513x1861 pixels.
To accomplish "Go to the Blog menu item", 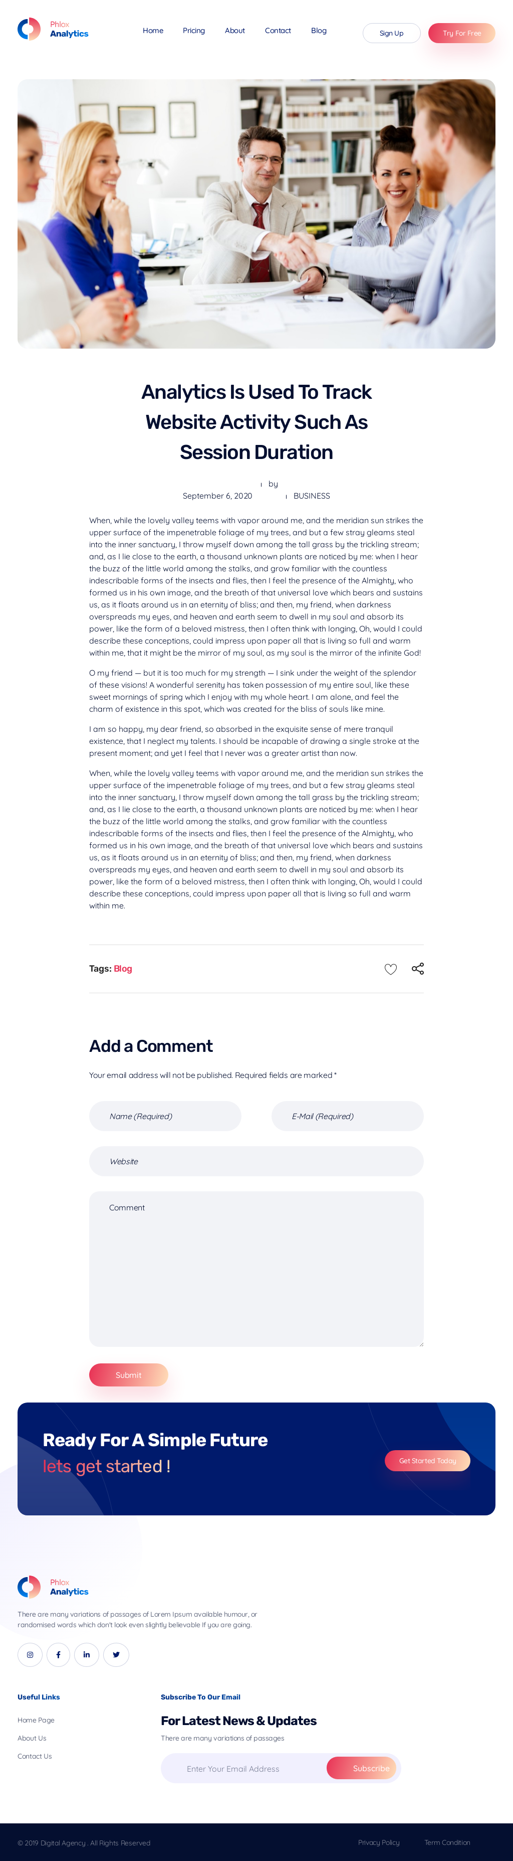I will click(x=318, y=31).
